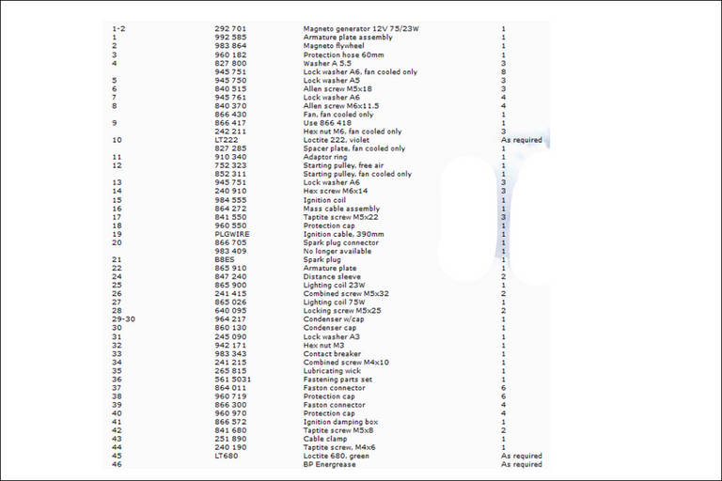Click part number PLGWIRE

point(231,234)
